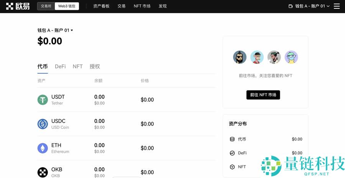This screenshot has width=345, height=178.
Task: Click the USDC coin icon
Action: pyautogui.click(x=43, y=124)
